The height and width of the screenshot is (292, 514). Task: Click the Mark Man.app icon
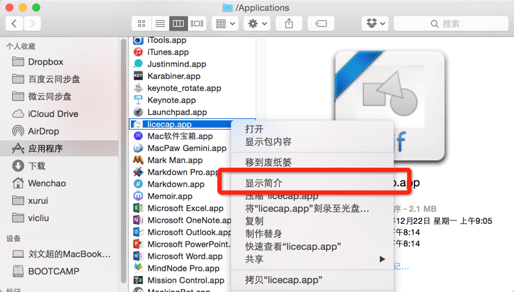[138, 160]
